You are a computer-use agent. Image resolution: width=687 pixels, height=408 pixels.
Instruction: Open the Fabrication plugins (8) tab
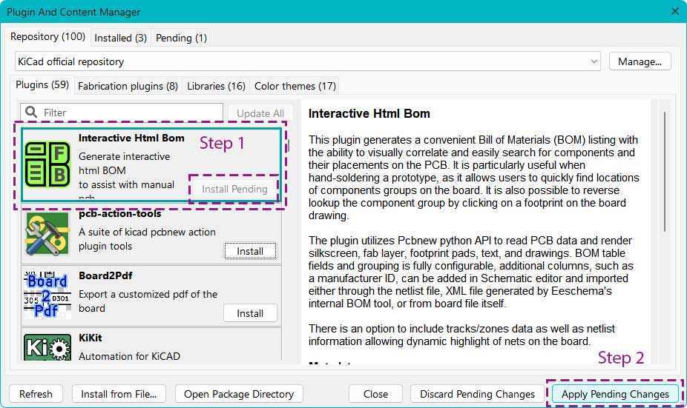click(x=128, y=86)
